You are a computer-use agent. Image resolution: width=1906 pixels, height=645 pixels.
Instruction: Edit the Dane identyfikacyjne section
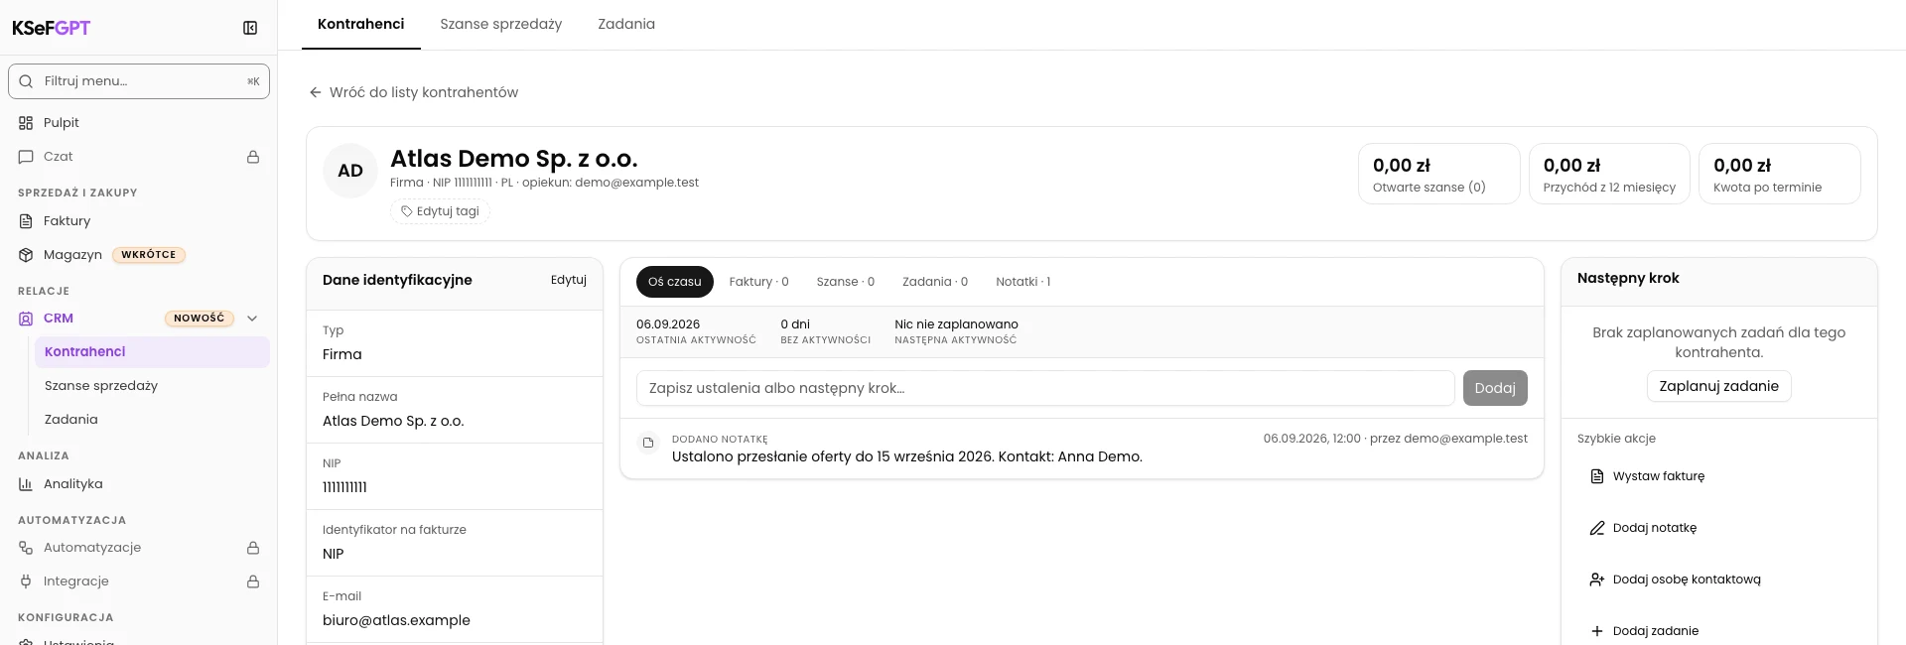click(569, 280)
